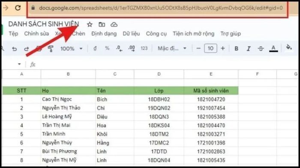Open the Tiện ích mở rộng menu

(193, 34)
